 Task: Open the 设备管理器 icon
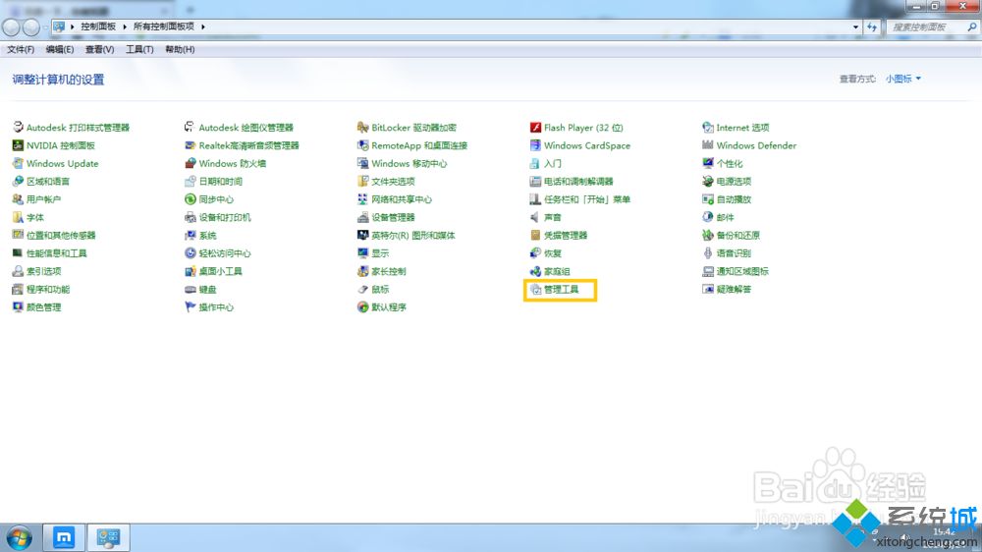pyautogui.click(x=362, y=217)
